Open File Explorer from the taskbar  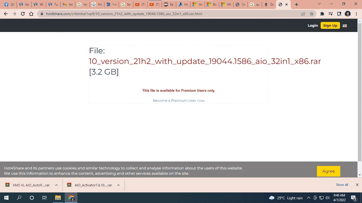pyautogui.click(x=58, y=198)
